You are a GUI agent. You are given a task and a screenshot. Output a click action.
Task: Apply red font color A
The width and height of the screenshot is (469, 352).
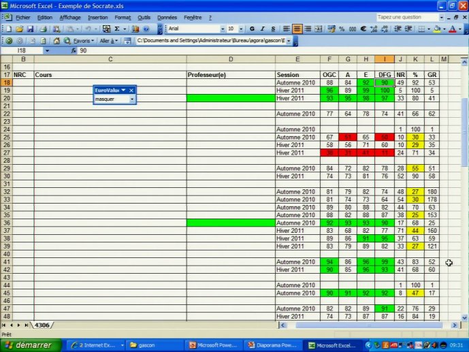pyautogui.click(x=453, y=29)
